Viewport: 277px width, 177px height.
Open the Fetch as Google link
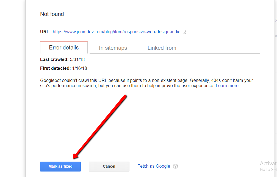154,166
